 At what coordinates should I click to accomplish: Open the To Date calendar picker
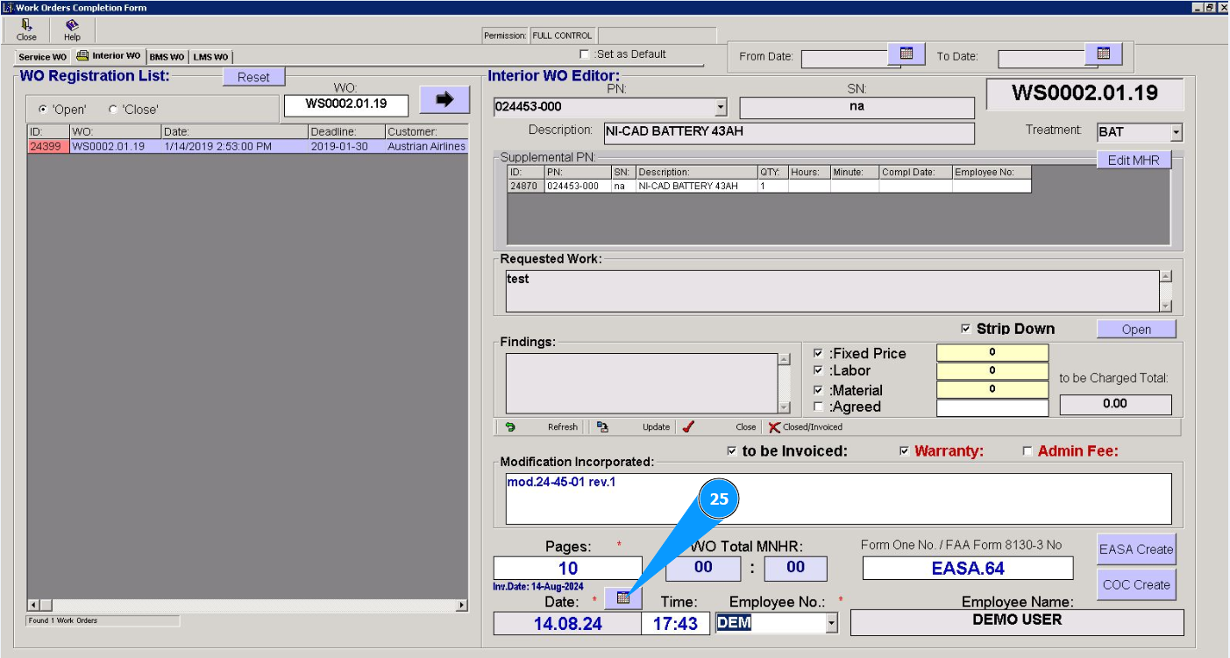pos(1104,54)
